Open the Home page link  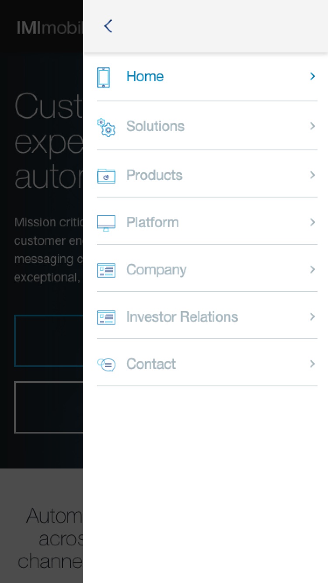145,76
